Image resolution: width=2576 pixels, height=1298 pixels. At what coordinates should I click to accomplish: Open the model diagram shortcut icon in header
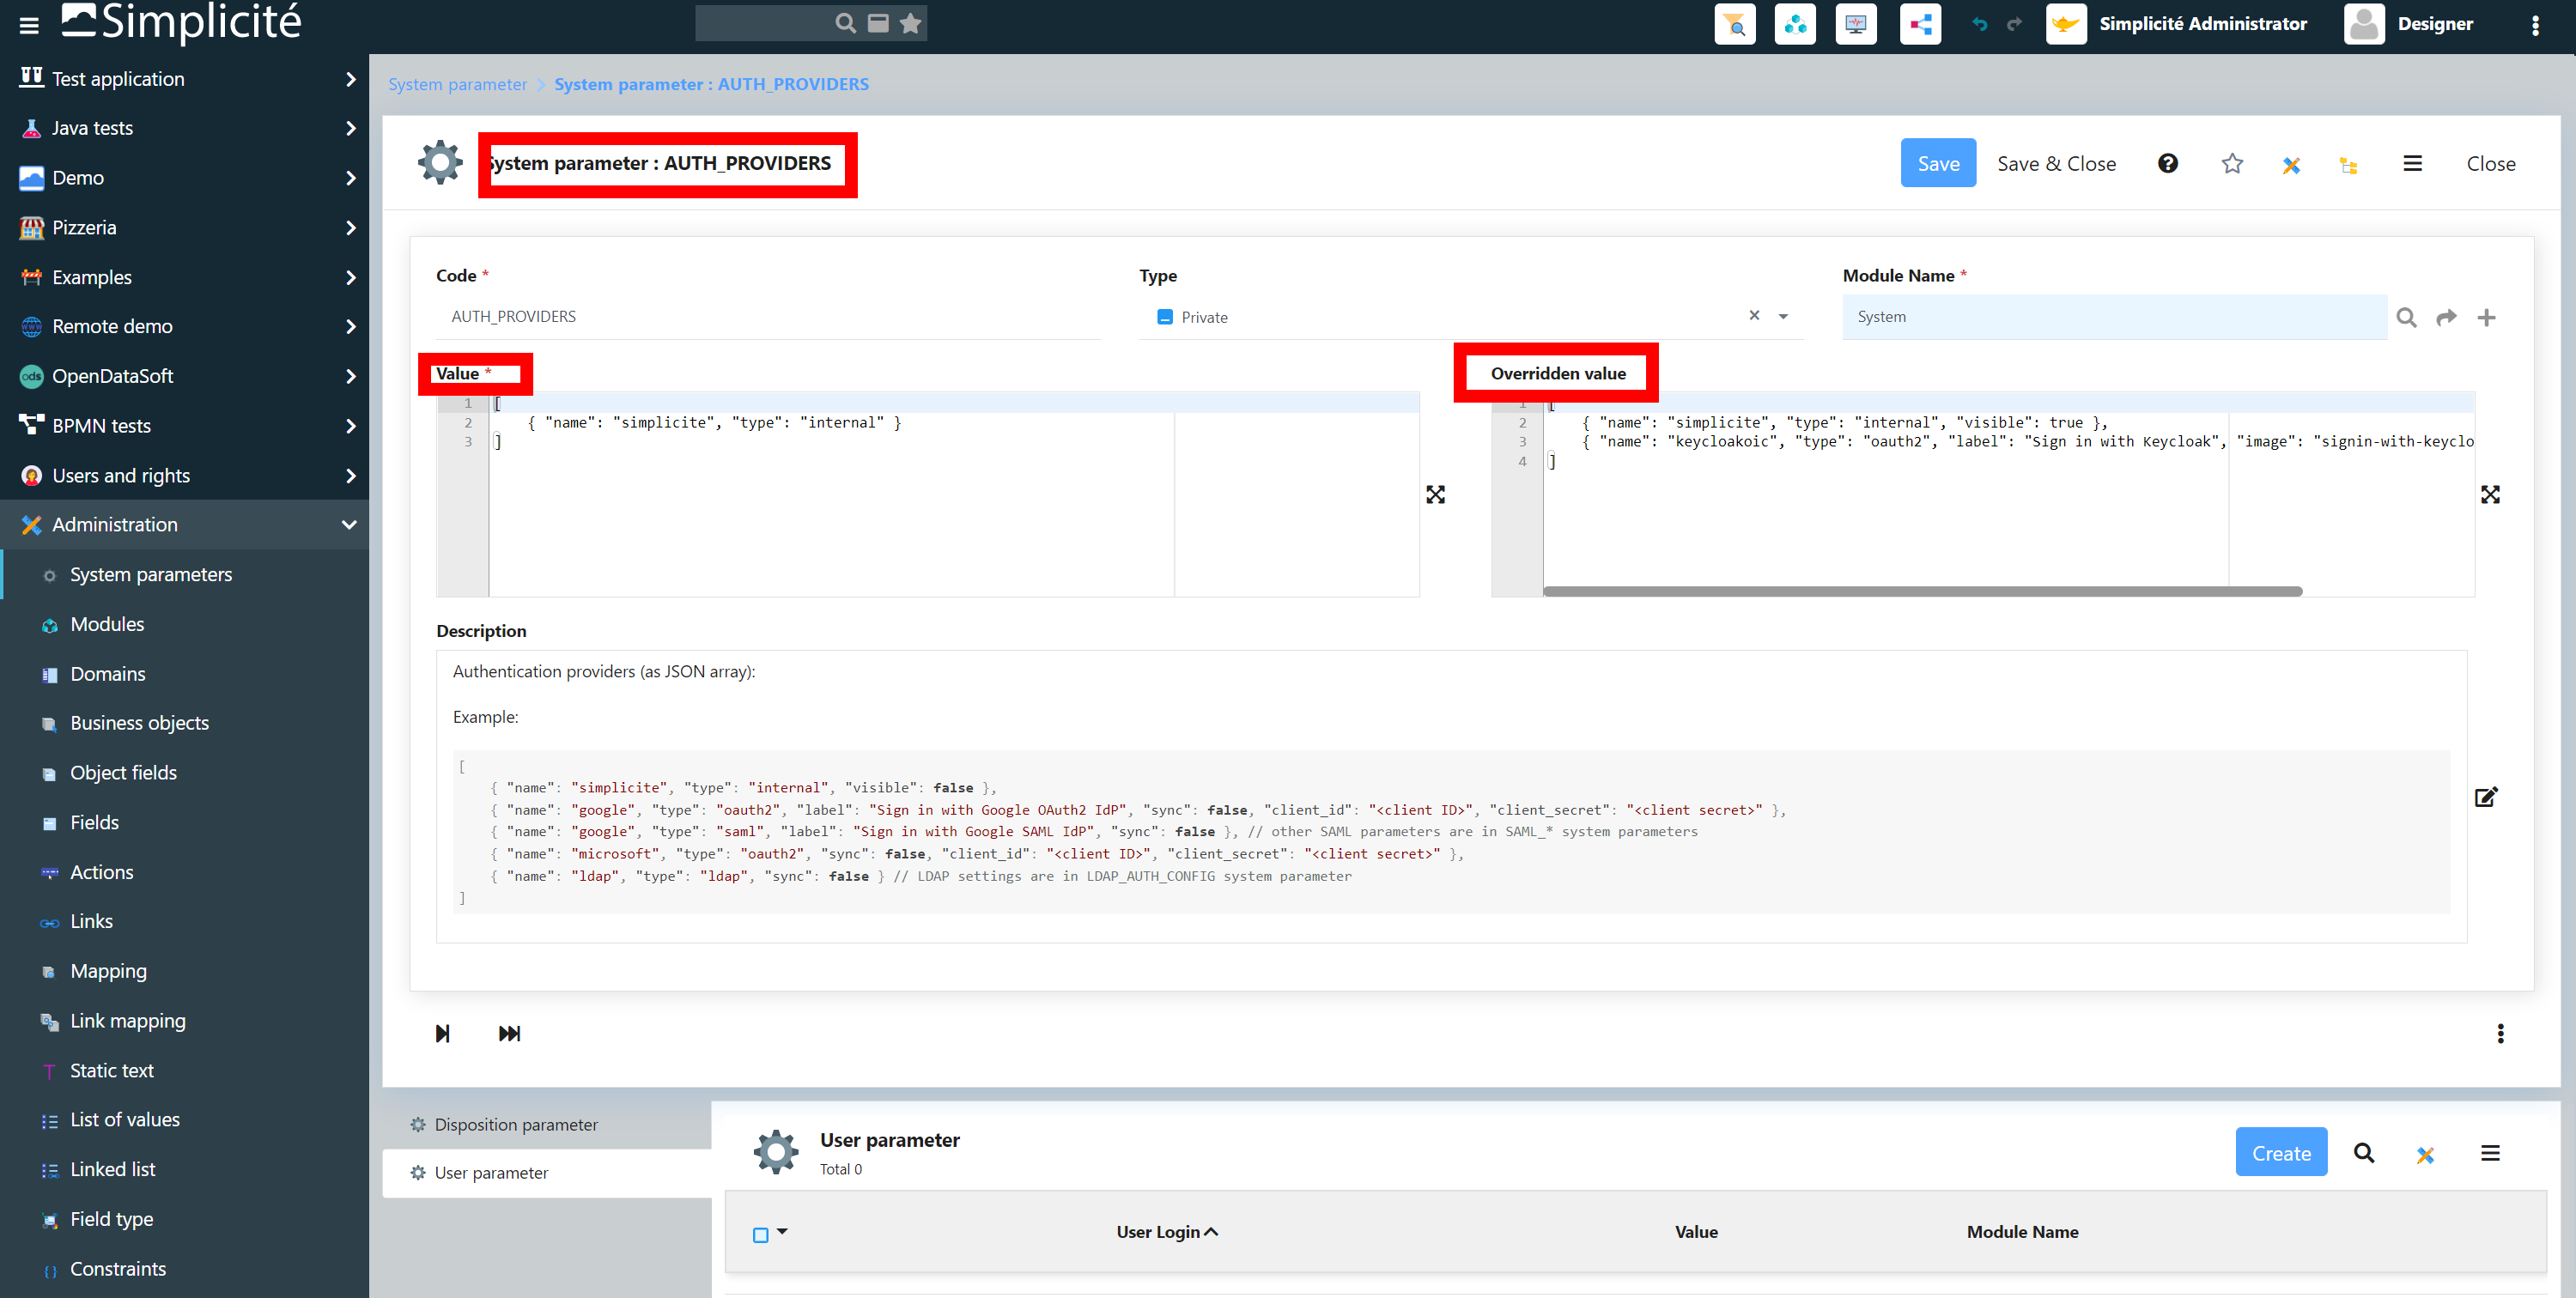[1920, 24]
